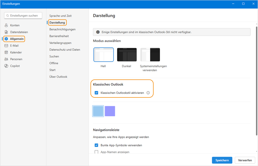258x166 pixels.
Task: Choose Systemeinstellungen verwenden mode thumbnail
Action: point(150,55)
